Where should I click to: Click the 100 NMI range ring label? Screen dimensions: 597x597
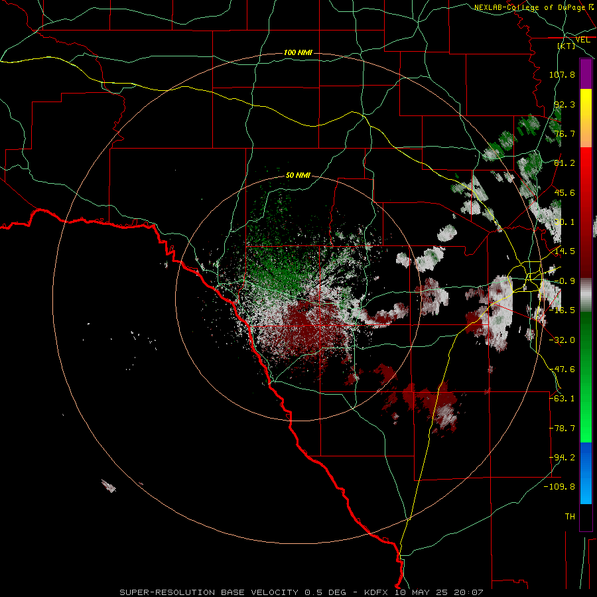click(298, 52)
